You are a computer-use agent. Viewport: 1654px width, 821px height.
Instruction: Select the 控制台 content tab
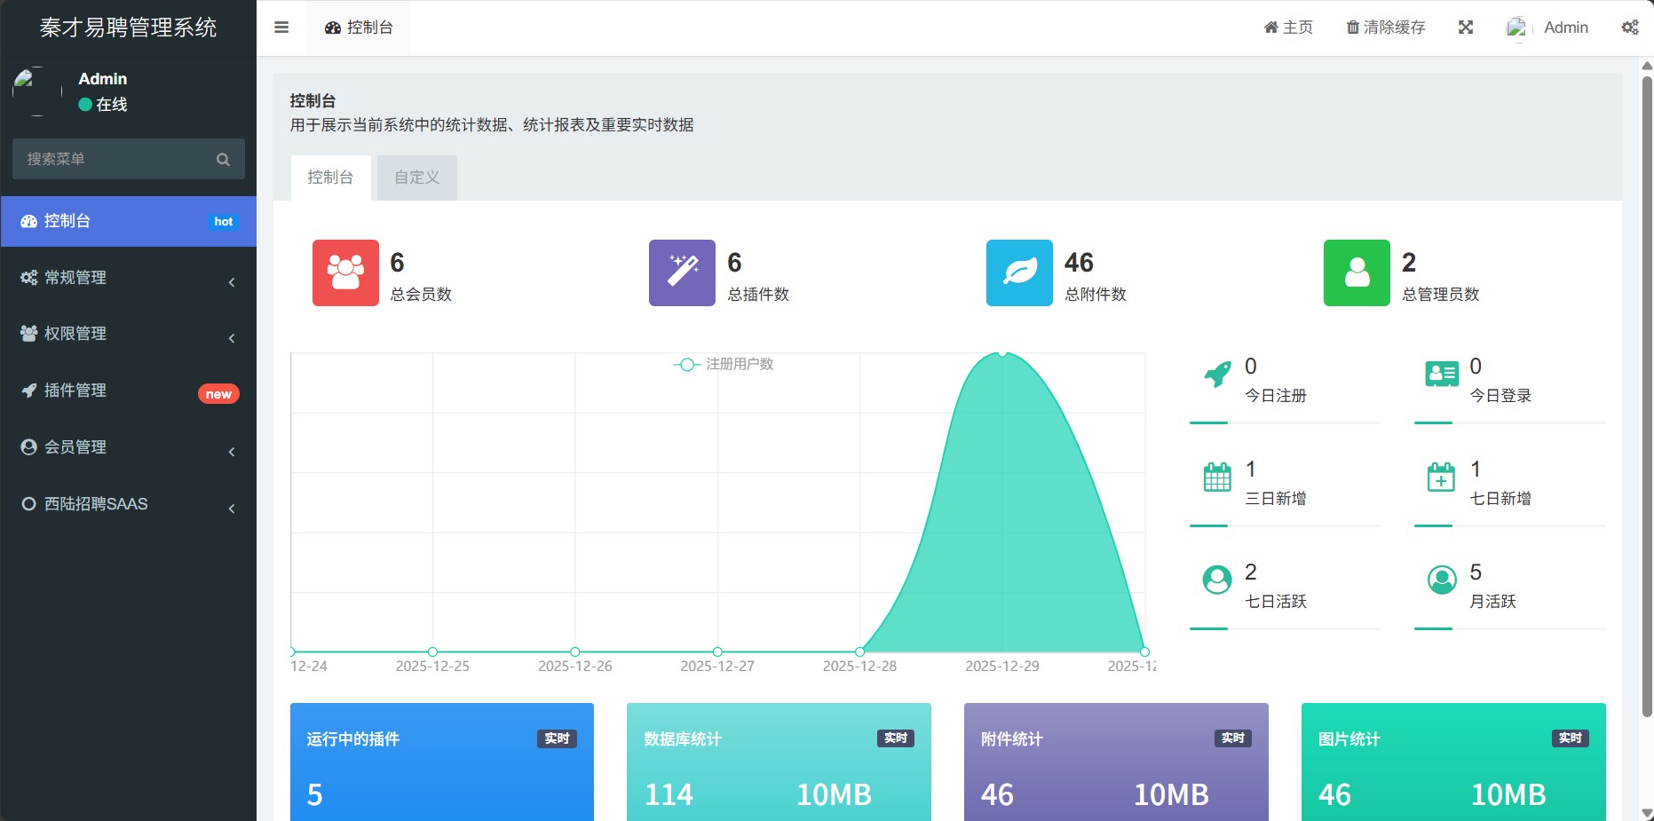click(x=330, y=178)
